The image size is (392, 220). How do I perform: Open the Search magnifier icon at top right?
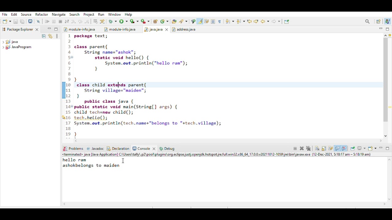pyautogui.click(x=367, y=21)
